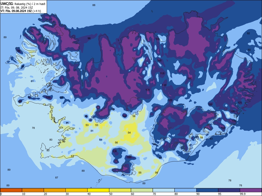Click the '84' humidity value on the map
The height and width of the screenshot is (196, 262).
tap(101, 140)
